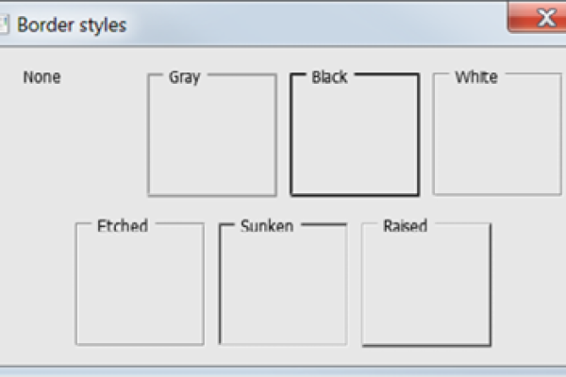566x377 pixels.
Task: Click the 'White' group box caption
Action: tap(476, 76)
